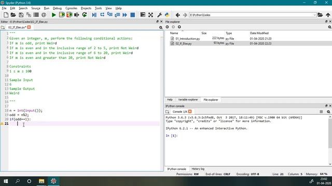Open Preferences wrench icon
This screenshot has height=186, width=332.
(x=159, y=15)
